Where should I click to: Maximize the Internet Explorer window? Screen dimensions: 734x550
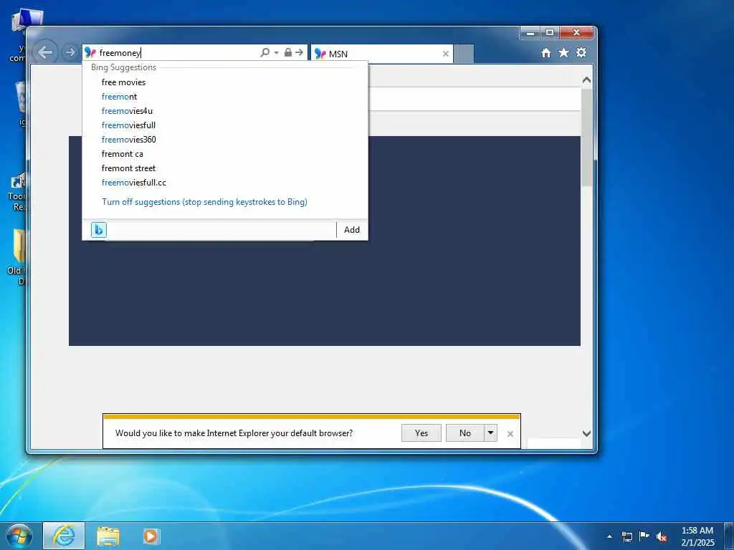point(550,33)
